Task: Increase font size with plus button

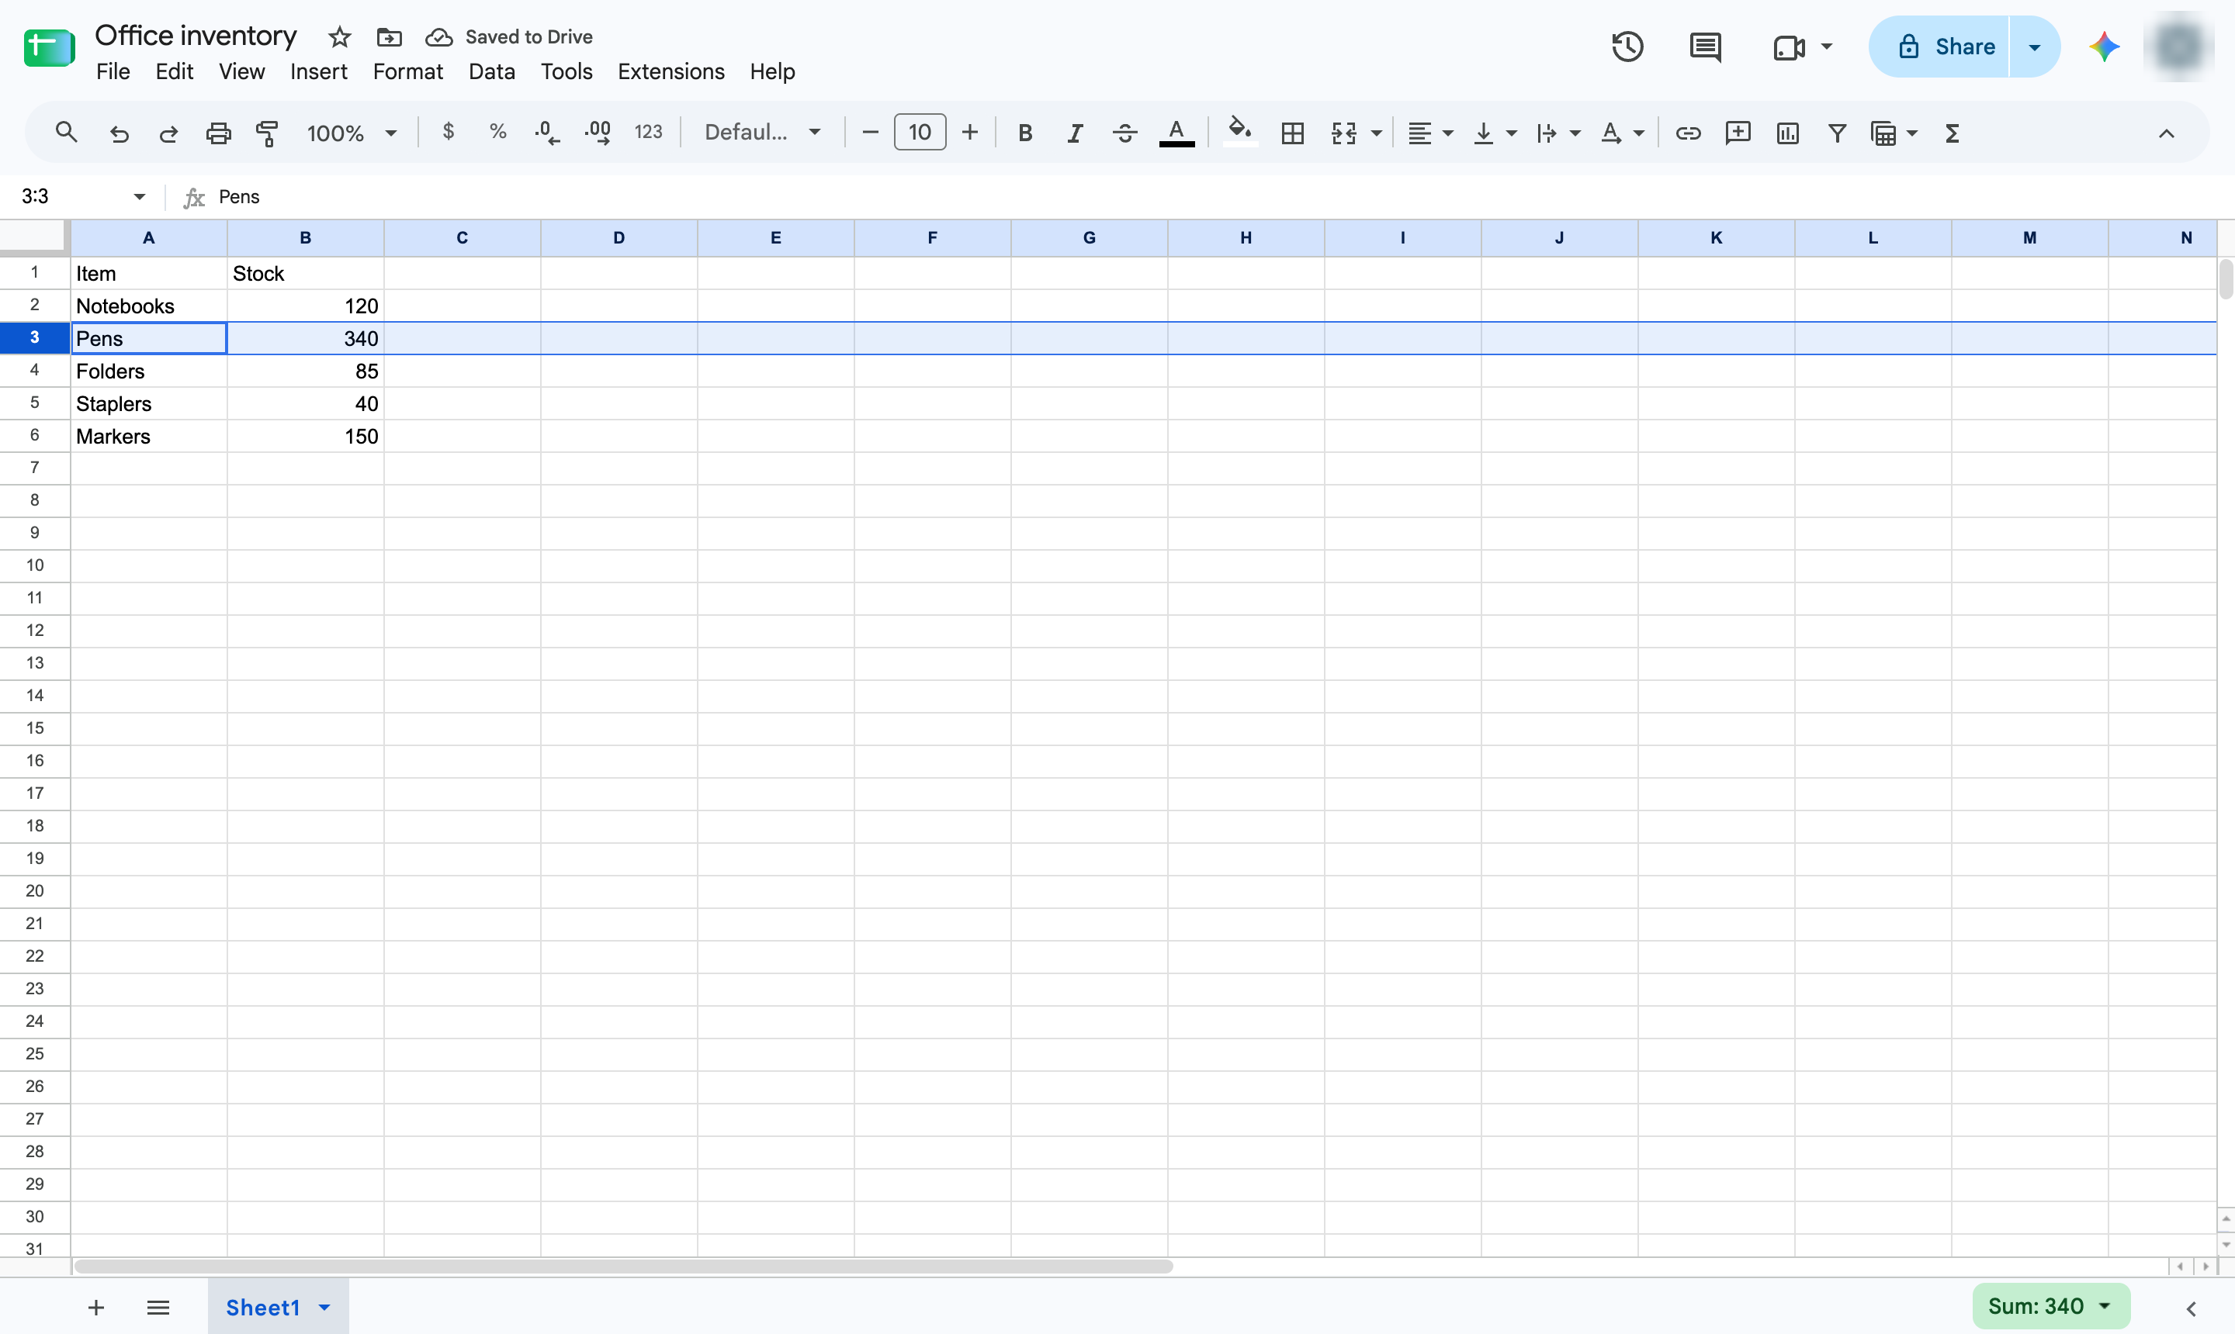Action: (x=969, y=133)
